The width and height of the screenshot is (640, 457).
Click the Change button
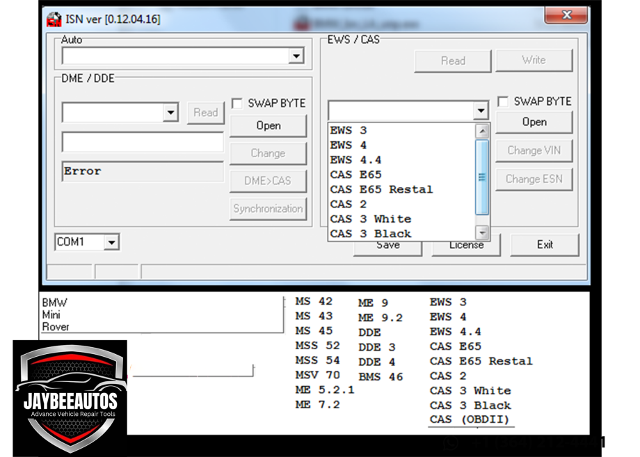pyautogui.click(x=268, y=153)
